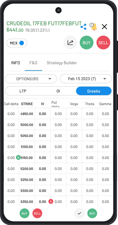The height and width of the screenshot is (225, 118).
Task: Open the chart icon button
Action: 70,42
